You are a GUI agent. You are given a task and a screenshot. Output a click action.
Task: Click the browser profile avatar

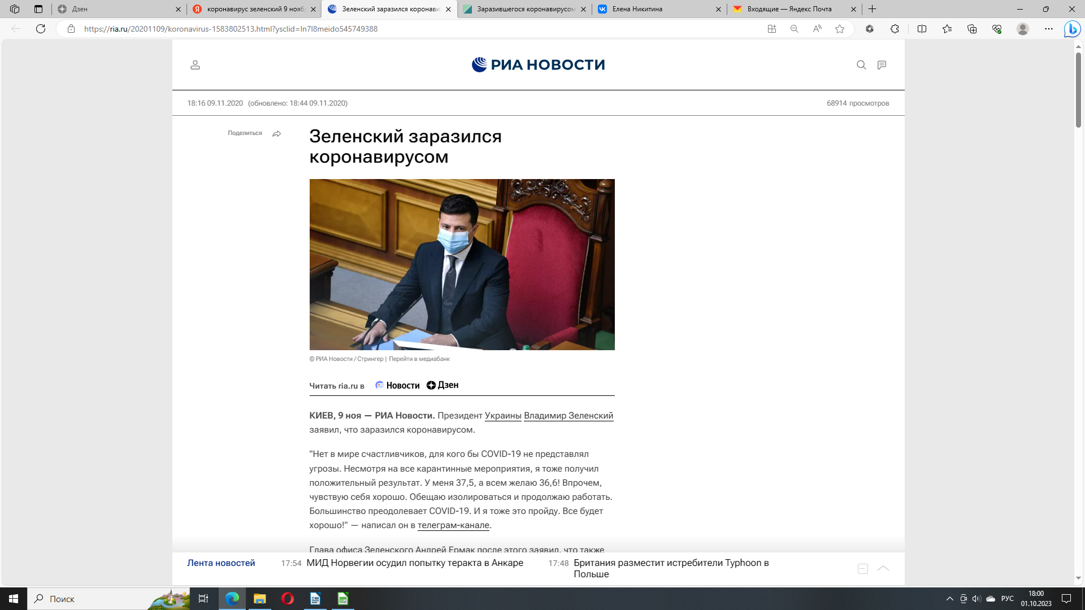click(x=1023, y=29)
